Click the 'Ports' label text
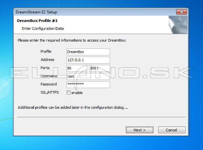The height and width of the screenshot is (150, 203). tap(45, 68)
